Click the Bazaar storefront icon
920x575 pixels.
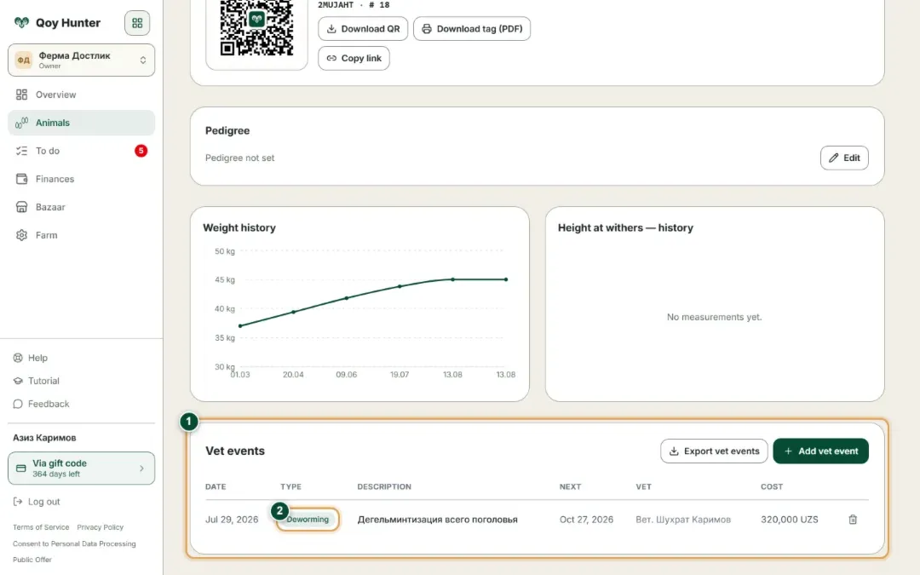21,207
